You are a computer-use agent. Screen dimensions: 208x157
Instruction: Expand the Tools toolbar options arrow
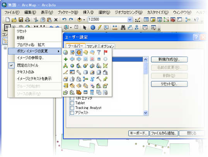159,29
